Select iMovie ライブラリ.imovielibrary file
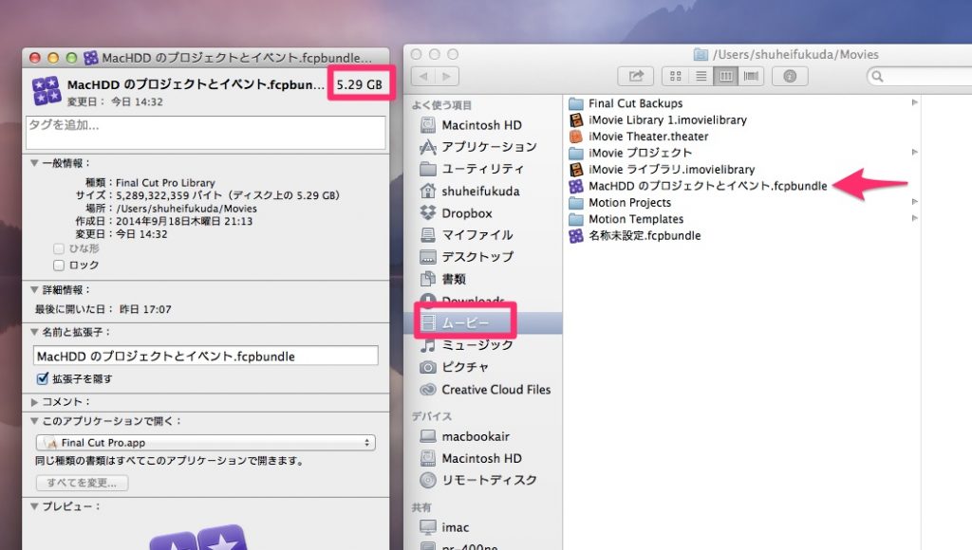Image resolution: width=972 pixels, height=550 pixels. [x=662, y=169]
